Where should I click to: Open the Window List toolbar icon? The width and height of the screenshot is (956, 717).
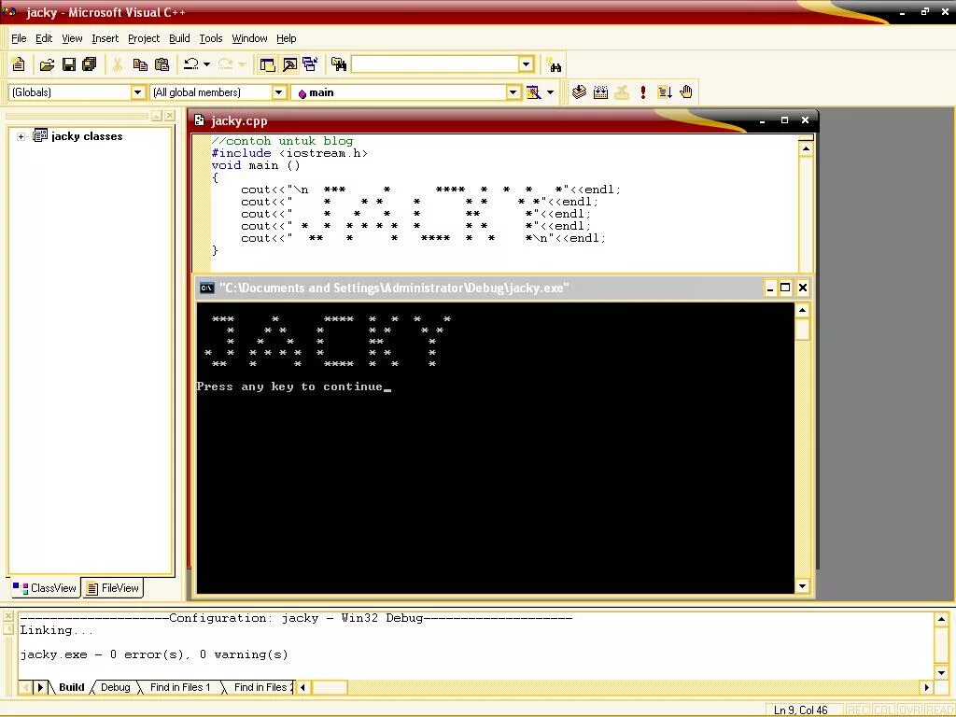click(310, 64)
